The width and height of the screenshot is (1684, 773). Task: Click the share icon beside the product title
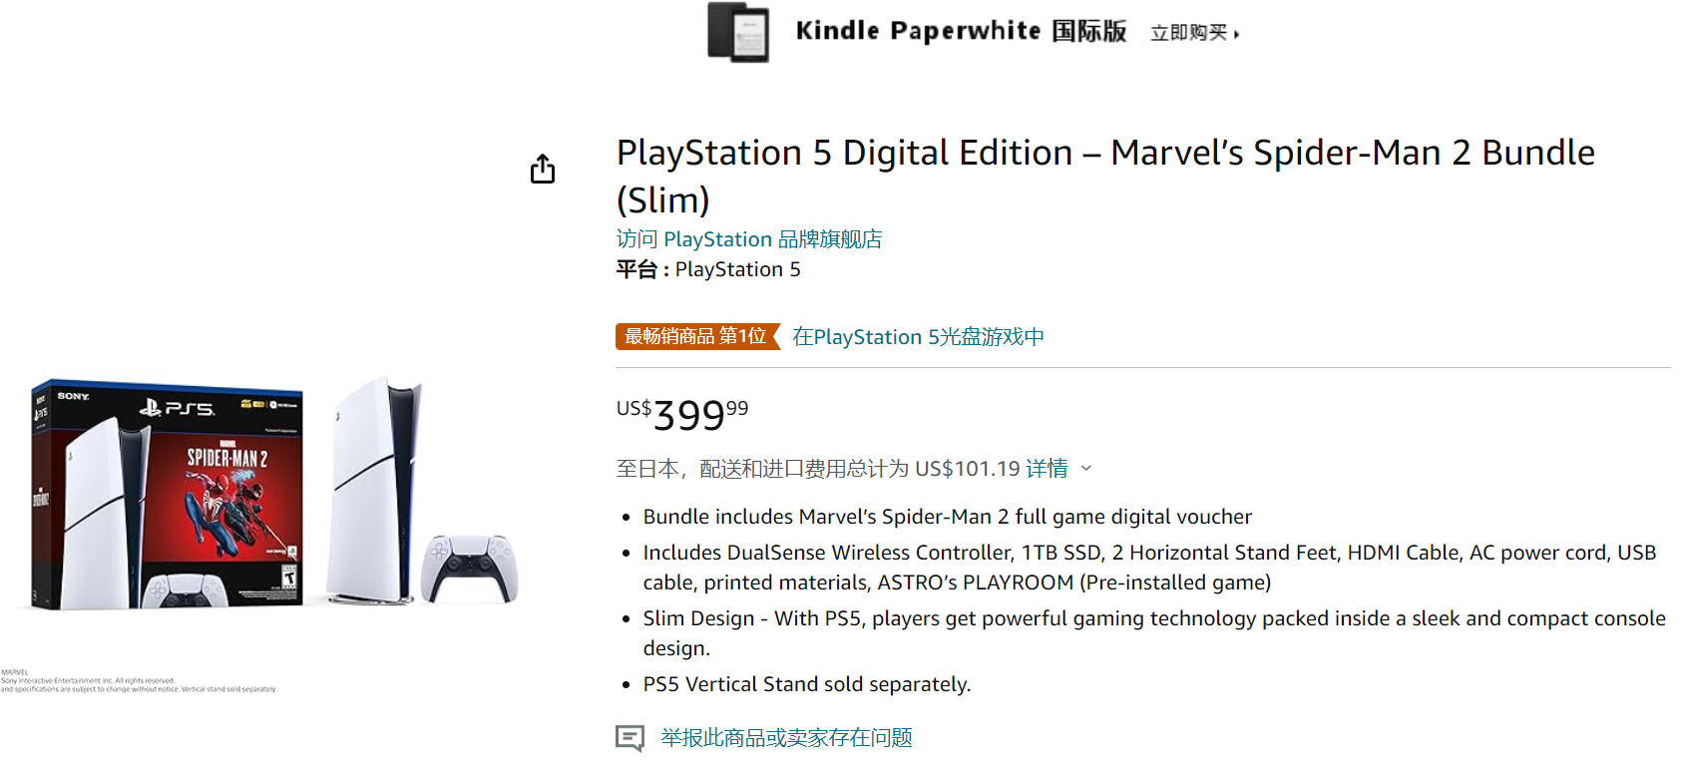coord(542,169)
